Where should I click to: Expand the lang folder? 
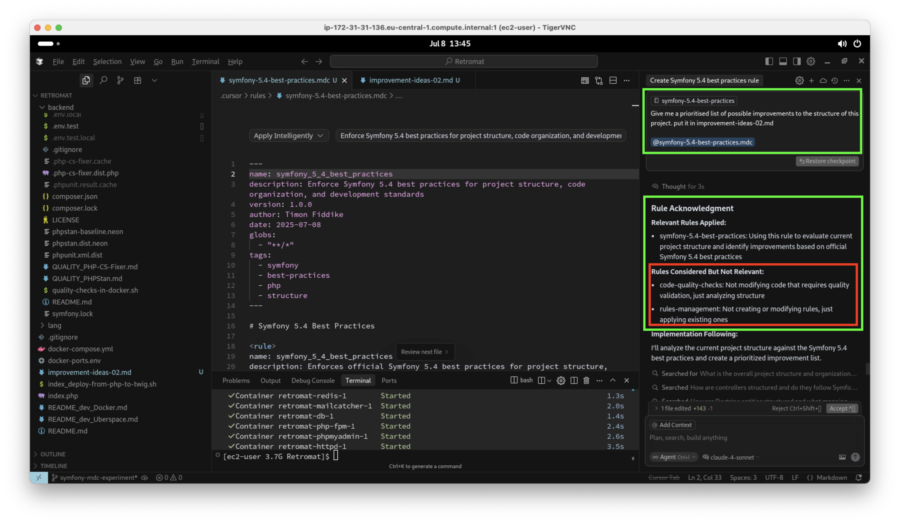(54, 325)
